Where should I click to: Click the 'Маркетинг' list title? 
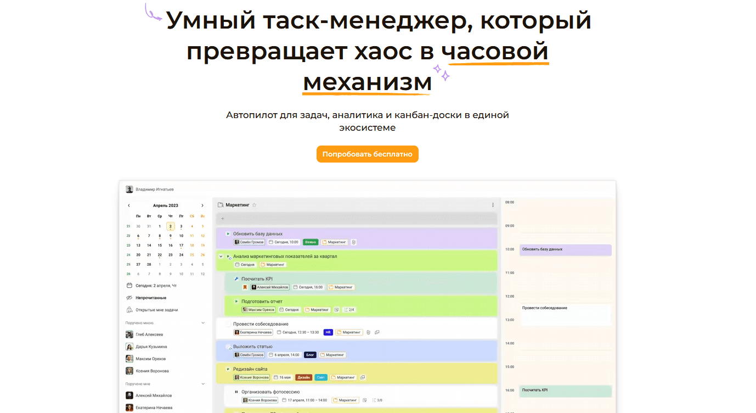tap(237, 205)
